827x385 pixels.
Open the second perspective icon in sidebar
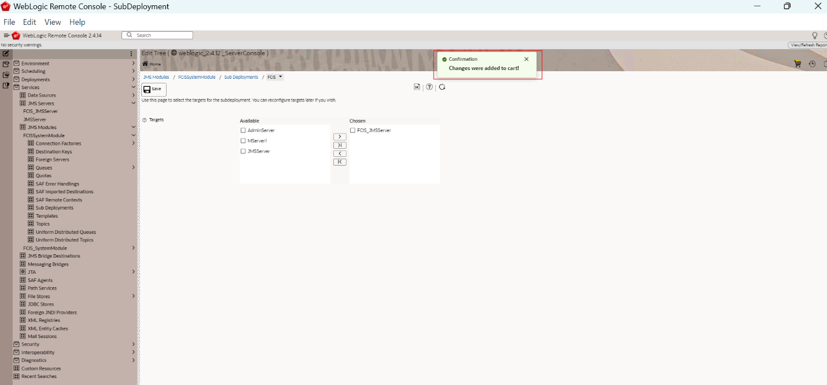click(6, 64)
